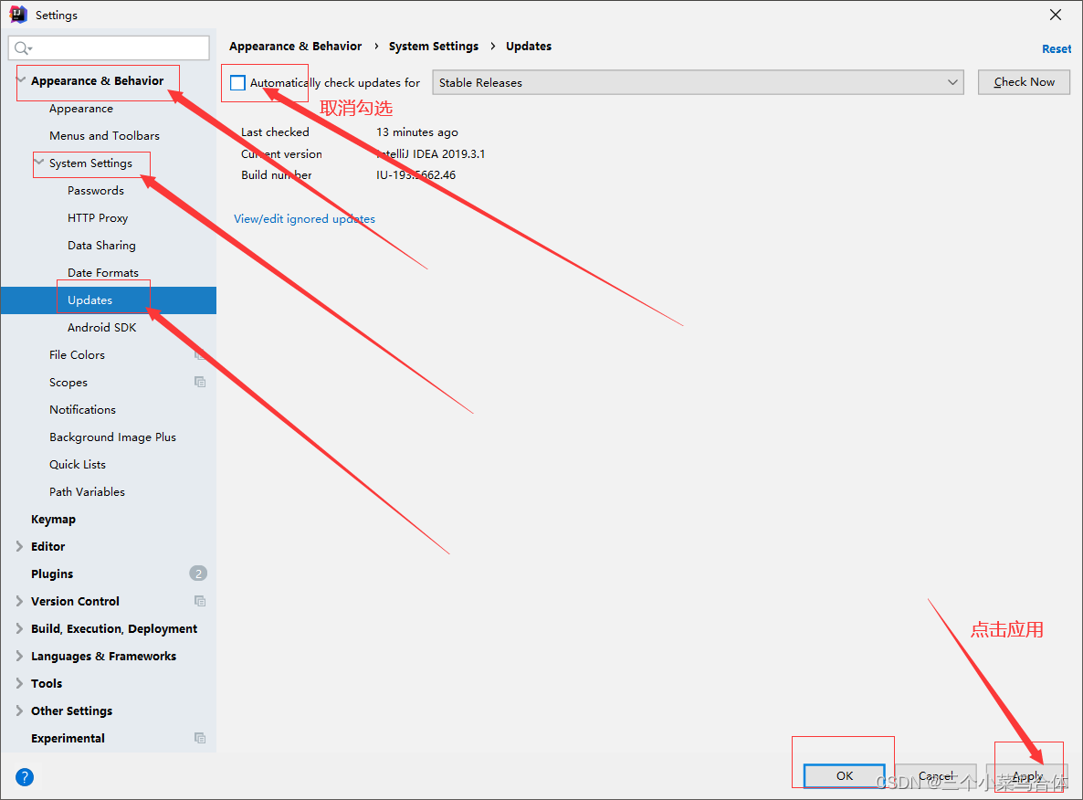Open Scopes settings page
This screenshot has width=1083, height=800.
[68, 383]
